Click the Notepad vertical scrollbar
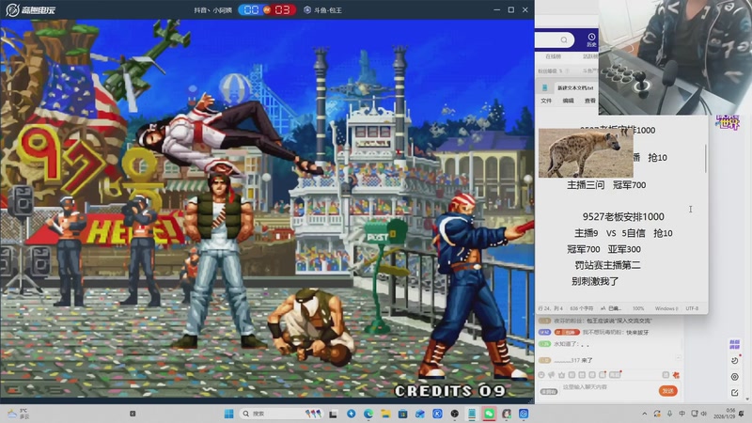 coord(706,158)
